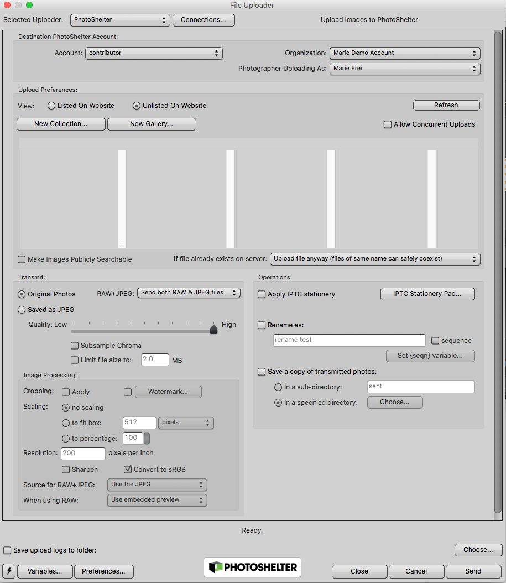Check Save a copy of transmitted photos
The image size is (506, 583).
pos(262,372)
